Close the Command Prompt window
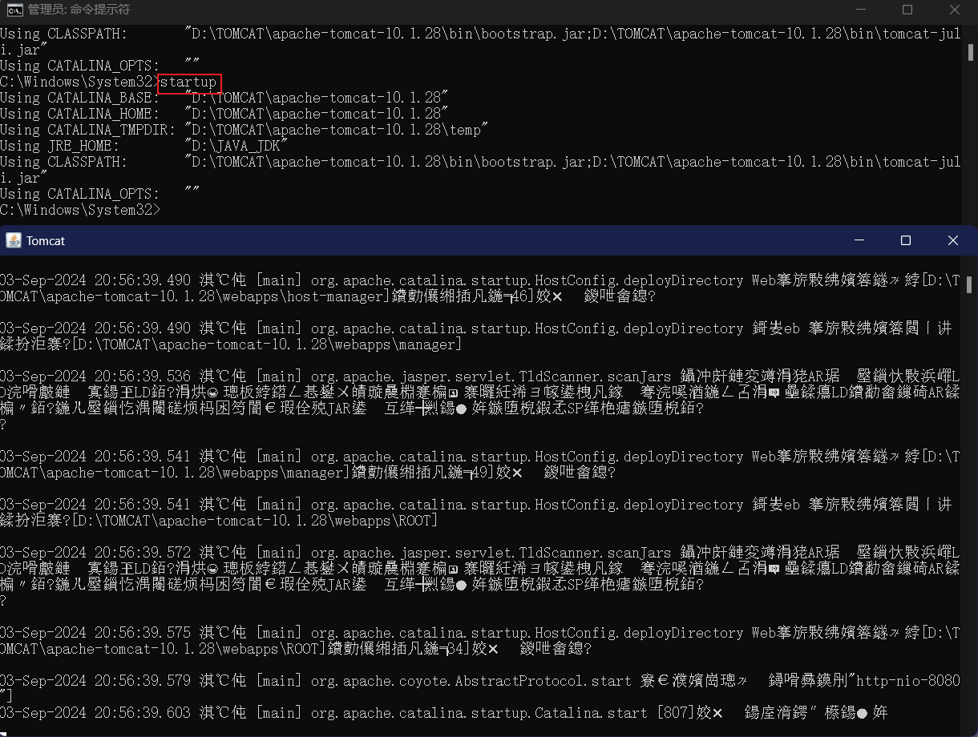This screenshot has width=978, height=737. coord(955,10)
